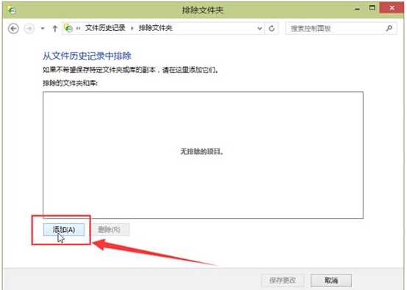Open the address bar history dropdown
The height and width of the screenshot is (290, 407).
point(259,29)
